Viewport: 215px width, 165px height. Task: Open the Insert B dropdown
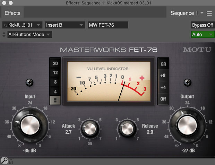coord(65,25)
